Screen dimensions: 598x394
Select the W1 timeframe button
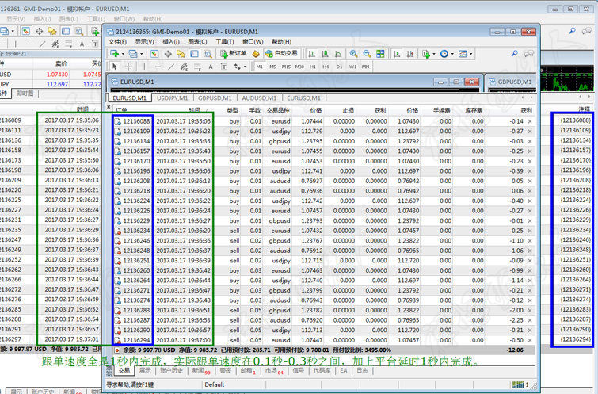tap(352, 67)
